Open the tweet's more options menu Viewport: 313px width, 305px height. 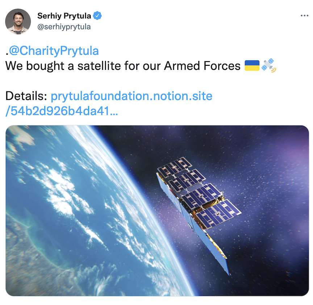[x=304, y=16]
